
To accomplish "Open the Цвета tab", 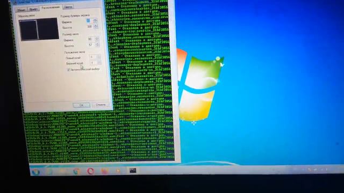I will tap(68, 7).
